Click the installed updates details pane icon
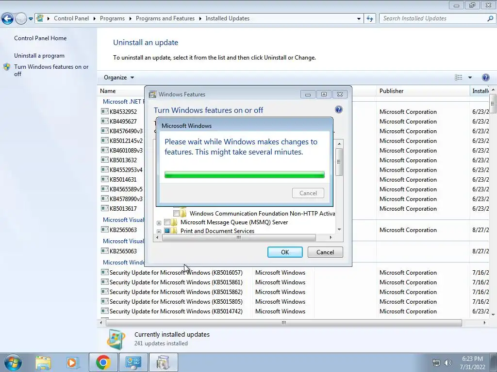This screenshot has width=497, height=372. [116, 340]
